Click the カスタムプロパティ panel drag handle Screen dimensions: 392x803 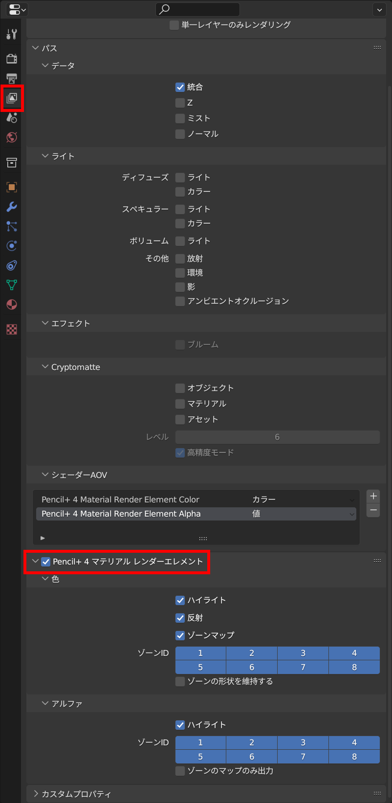click(377, 793)
